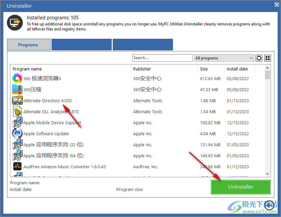Select 'Apple 应用程序支持 (32 位)' row
Image resolution: width=281 pixels, height=217 pixels.
point(137,145)
